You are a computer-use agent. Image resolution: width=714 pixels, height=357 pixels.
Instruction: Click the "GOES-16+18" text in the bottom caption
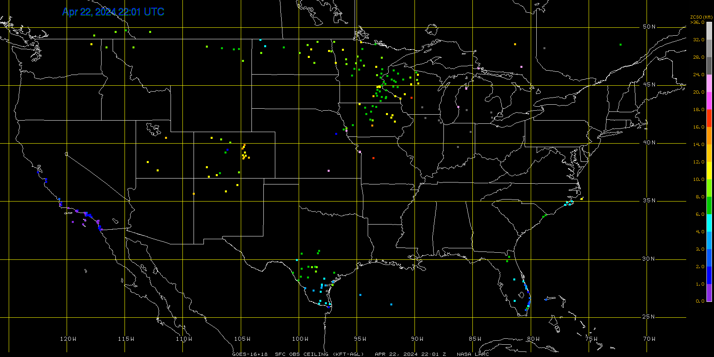point(250,354)
